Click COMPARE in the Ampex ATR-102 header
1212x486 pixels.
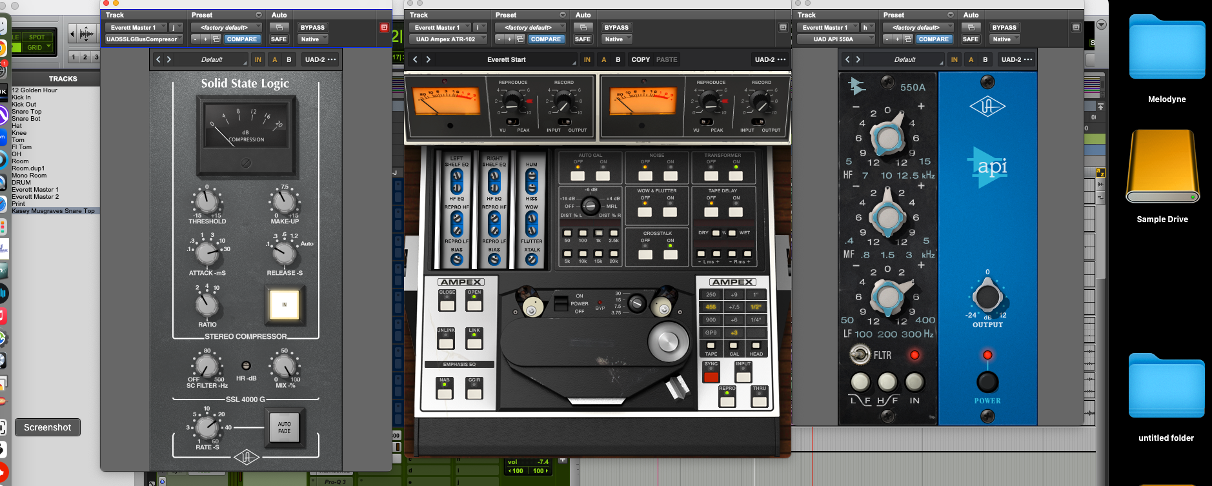pyautogui.click(x=545, y=39)
